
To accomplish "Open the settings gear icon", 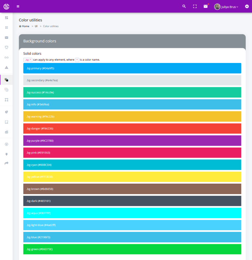I will point(247,6).
